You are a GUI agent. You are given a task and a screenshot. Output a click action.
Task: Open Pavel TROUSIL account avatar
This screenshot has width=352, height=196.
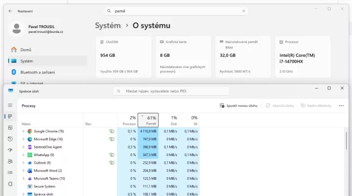click(x=17, y=29)
